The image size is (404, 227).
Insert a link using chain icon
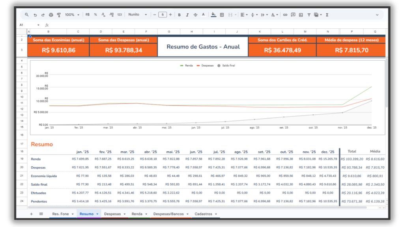coord(285,15)
